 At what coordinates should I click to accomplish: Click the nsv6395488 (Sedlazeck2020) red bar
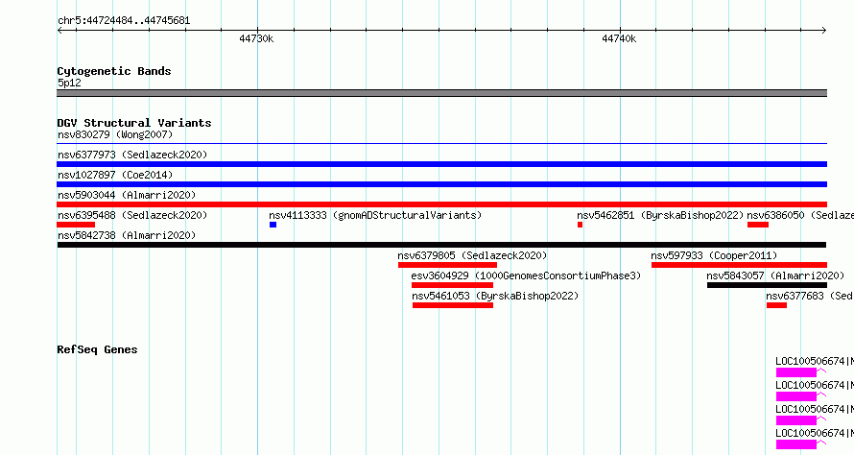[x=76, y=225]
